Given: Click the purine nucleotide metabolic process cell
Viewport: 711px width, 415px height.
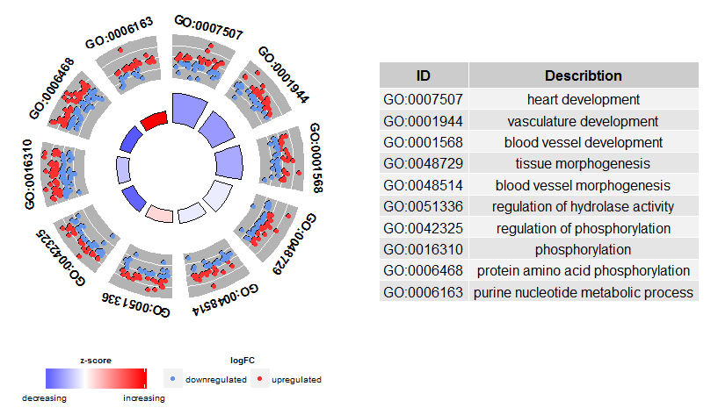Looking at the screenshot, I should [x=584, y=292].
